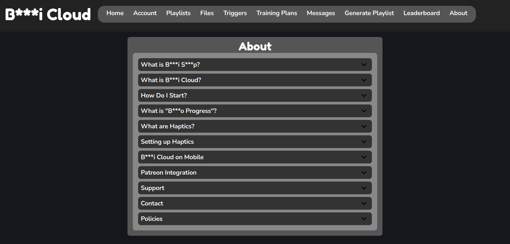The width and height of the screenshot is (510, 244).
Task: Expand the 'What is B***i S***p?' section
Action: click(x=255, y=65)
